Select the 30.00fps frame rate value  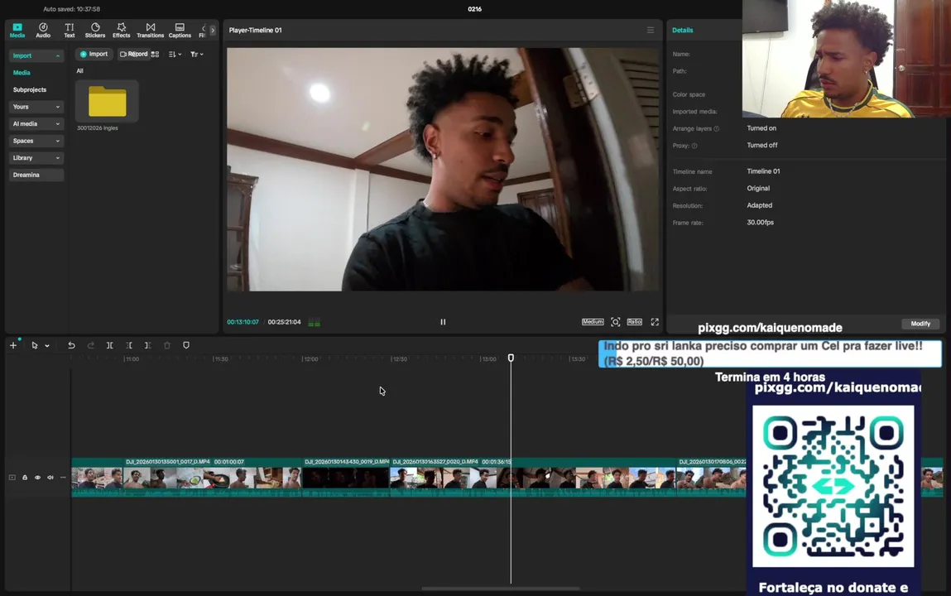(x=760, y=223)
